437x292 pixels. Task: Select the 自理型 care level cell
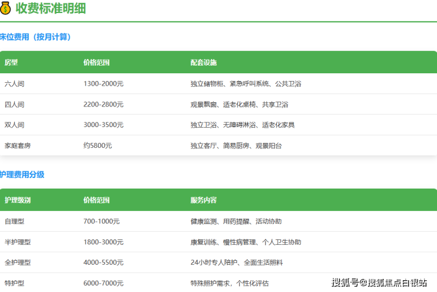(x=14, y=222)
